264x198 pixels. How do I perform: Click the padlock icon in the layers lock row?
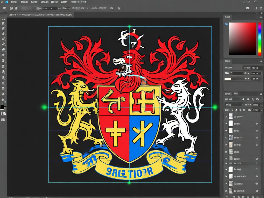[x=244, y=110]
